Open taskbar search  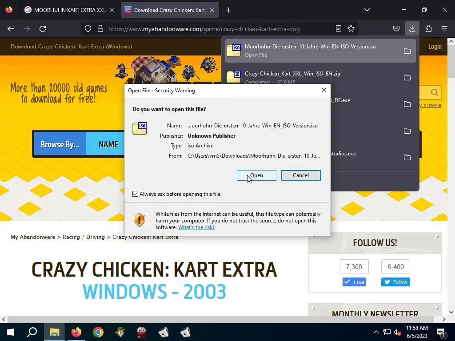click(32, 332)
